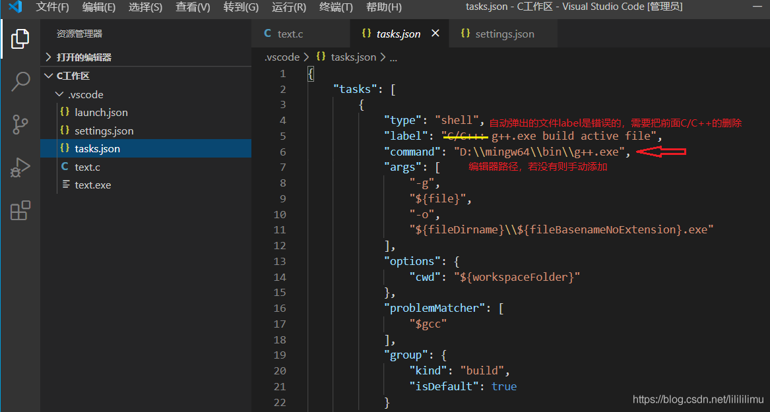Click tasks.json in the breadcrumb path

353,57
